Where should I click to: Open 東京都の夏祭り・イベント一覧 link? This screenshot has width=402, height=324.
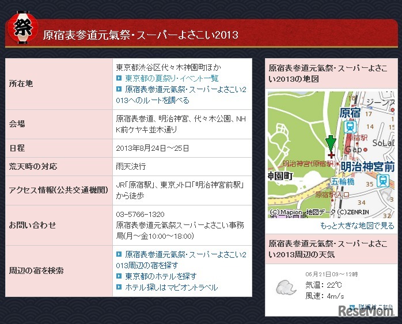point(172,78)
